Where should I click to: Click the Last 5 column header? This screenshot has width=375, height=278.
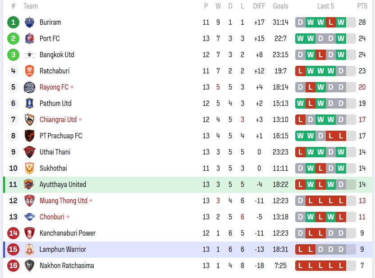325,6
